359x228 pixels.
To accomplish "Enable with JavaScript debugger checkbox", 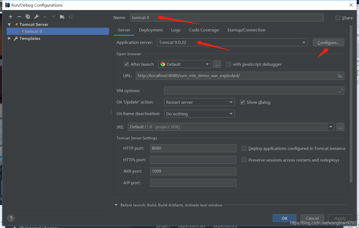I will [x=228, y=64].
